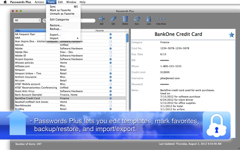Choose Edit Categories menu item

(x=63, y=19)
